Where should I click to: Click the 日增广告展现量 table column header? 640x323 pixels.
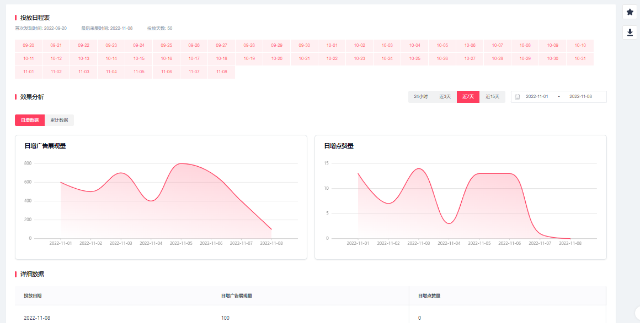237,296
